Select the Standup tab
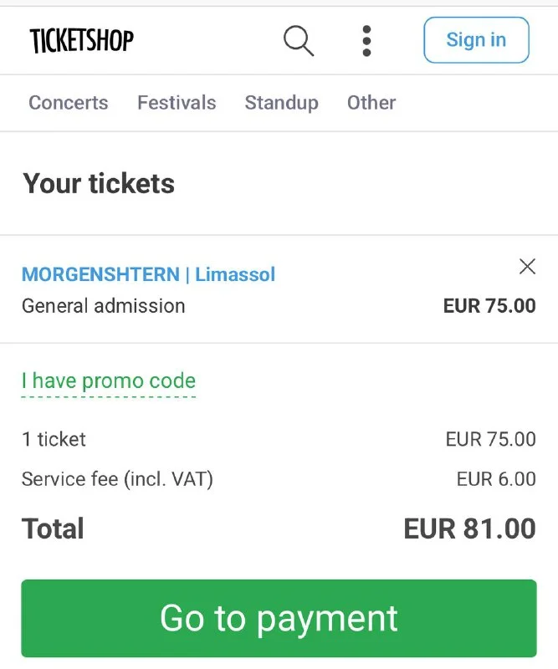Image resolution: width=558 pixels, height=669 pixels. (x=281, y=103)
